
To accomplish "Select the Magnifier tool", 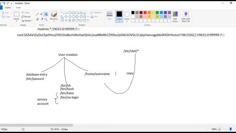I will pos(46,19).
